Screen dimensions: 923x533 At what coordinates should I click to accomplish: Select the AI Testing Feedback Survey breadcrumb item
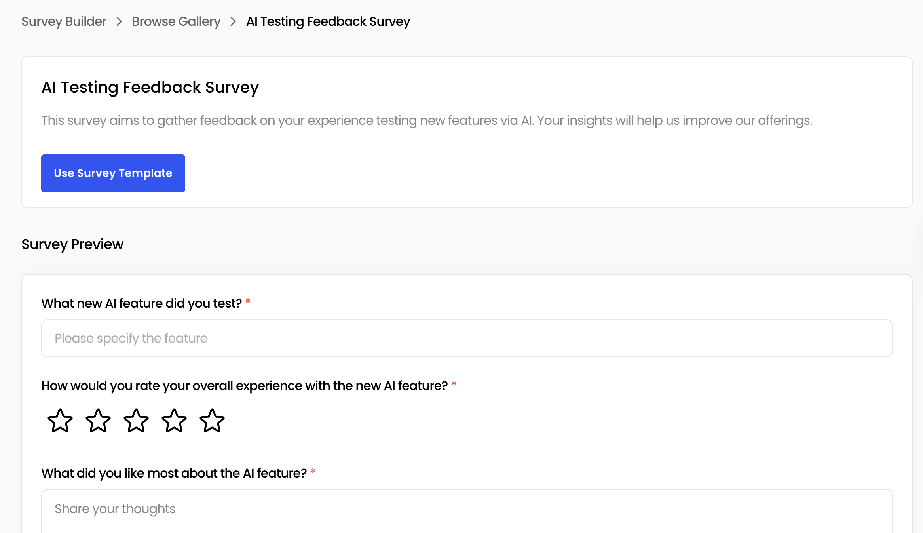[x=328, y=21]
